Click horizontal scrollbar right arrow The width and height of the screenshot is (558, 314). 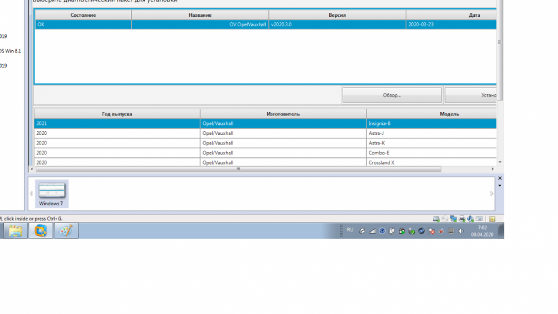(x=493, y=169)
